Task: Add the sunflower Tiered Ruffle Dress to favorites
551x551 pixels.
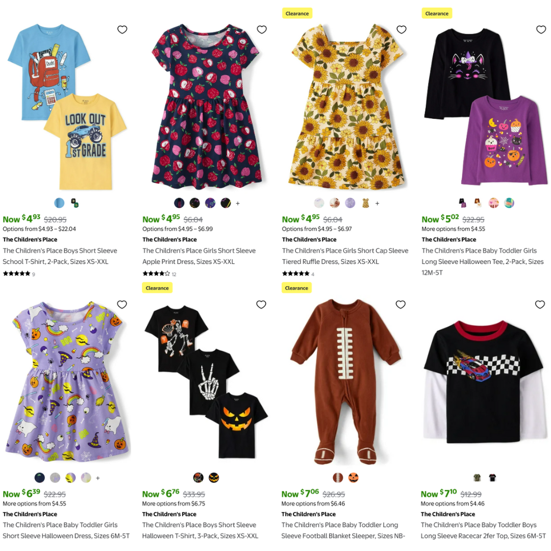Action: coord(402,30)
